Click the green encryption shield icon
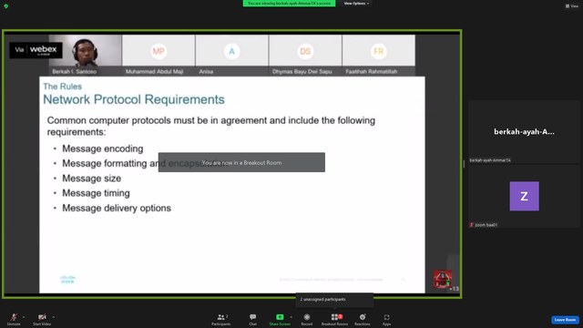The height and width of the screenshot is (328, 583). tap(6, 6)
